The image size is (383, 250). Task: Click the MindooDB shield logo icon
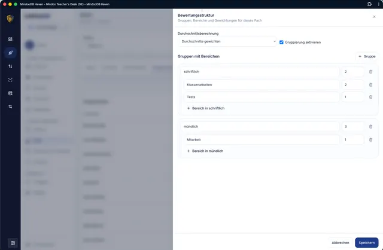10,19
